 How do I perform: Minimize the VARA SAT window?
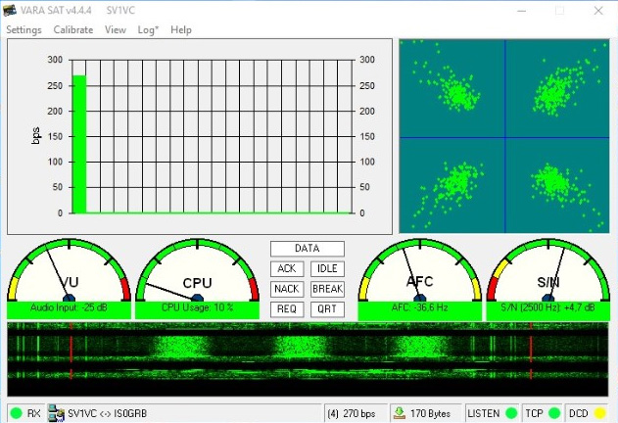pyautogui.click(x=522, y=11)
